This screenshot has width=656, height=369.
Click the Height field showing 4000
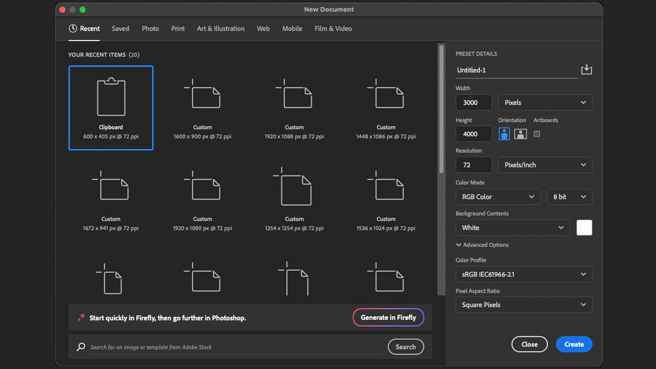tap(474, 134)
